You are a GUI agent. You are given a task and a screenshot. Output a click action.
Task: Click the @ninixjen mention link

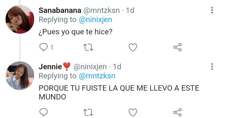(x=96, y=20)
